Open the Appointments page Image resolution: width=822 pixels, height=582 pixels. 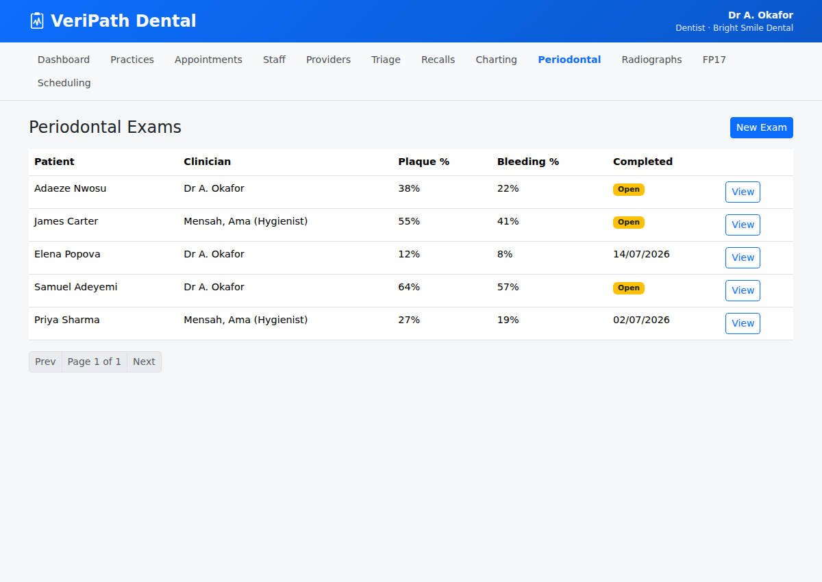click(x=208, y=60)
